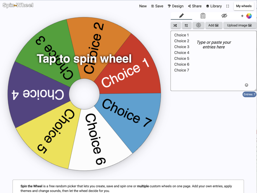Click the plus add wheel icon

[242, 16]
